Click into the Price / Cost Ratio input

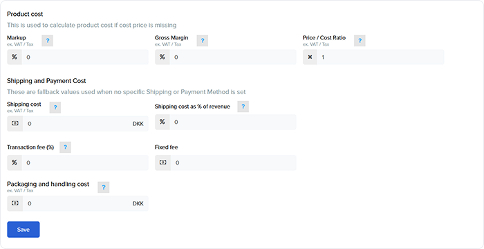coord(380,57)
